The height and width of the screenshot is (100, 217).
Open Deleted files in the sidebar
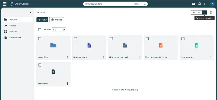tap(18, 37)
